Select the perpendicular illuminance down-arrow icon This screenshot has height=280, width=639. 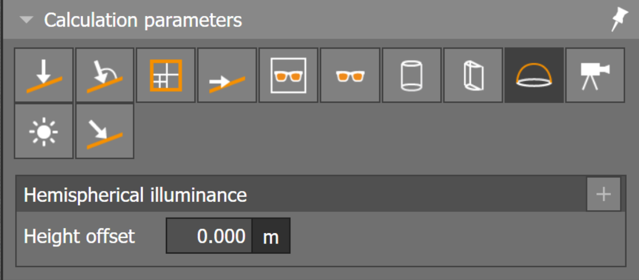pos(44,75)
